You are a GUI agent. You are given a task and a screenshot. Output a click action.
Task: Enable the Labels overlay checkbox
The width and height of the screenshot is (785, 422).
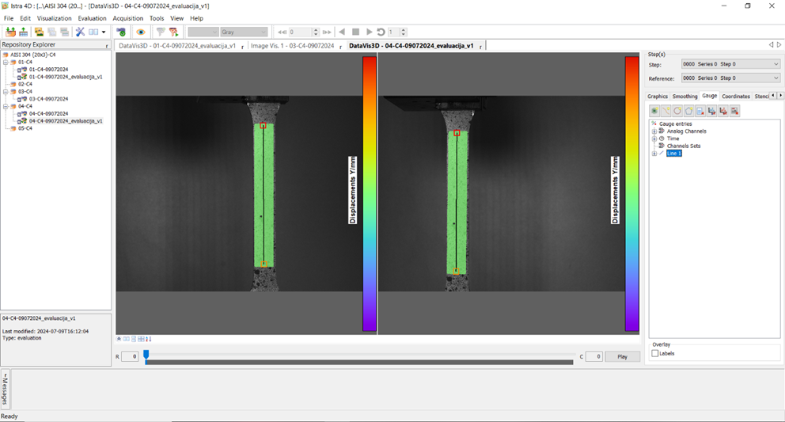655,354
